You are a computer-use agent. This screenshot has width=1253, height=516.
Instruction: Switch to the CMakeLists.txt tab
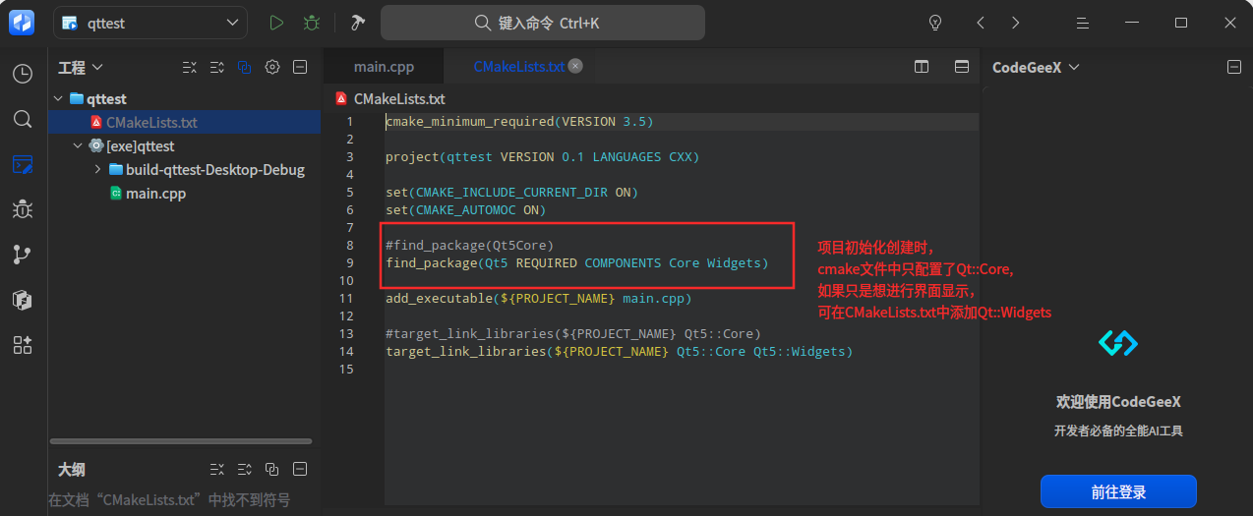(518, 67)
